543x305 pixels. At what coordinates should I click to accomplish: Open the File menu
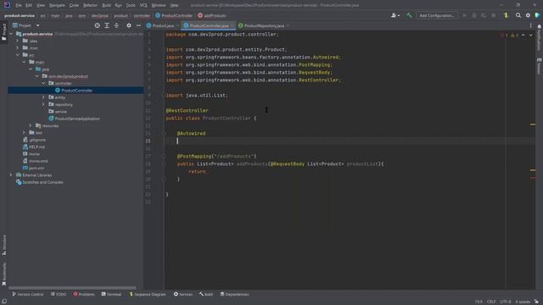point(19,5)
